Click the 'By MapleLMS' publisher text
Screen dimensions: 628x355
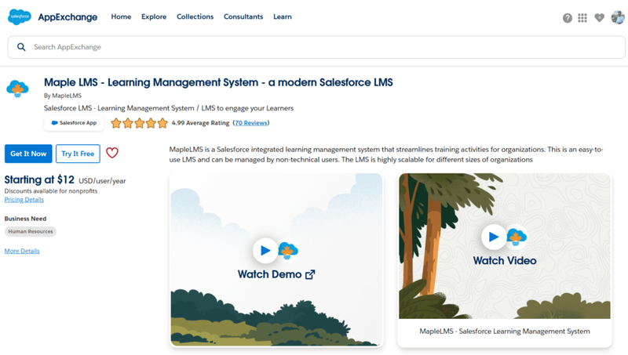point(63,96)
